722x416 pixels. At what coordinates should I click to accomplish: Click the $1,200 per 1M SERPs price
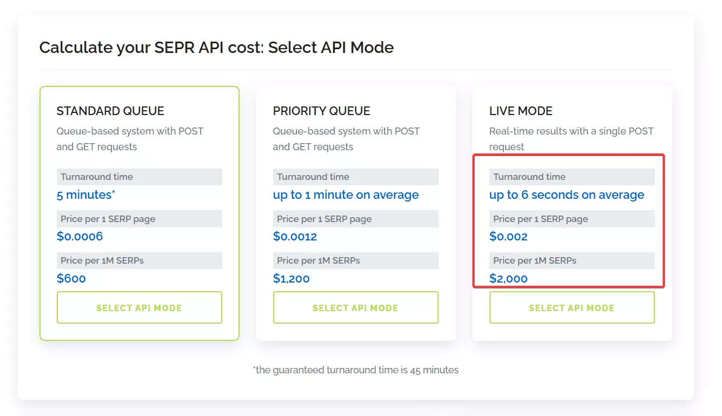(x=290, y=278)
